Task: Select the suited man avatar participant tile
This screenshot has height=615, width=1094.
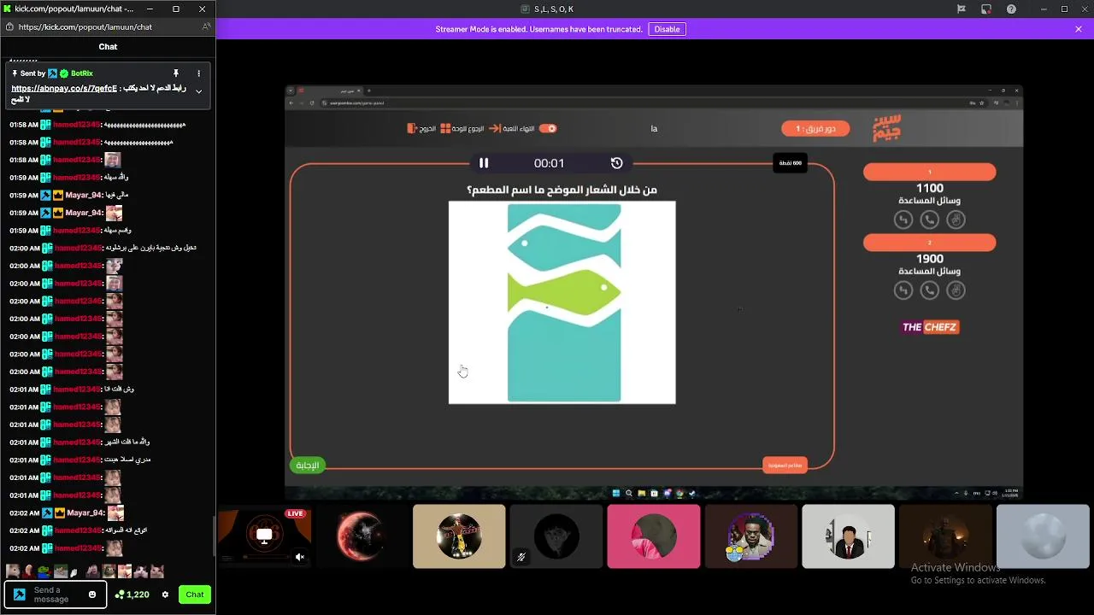Action: click(x=848, y=536)
